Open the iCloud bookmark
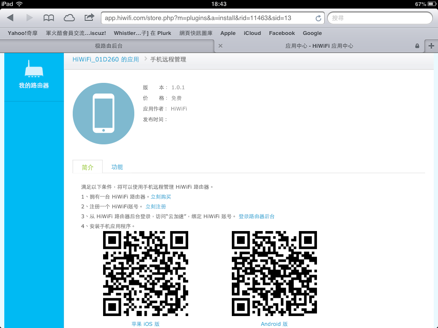Screen dimensions: 438x328 tap(252, 33)
